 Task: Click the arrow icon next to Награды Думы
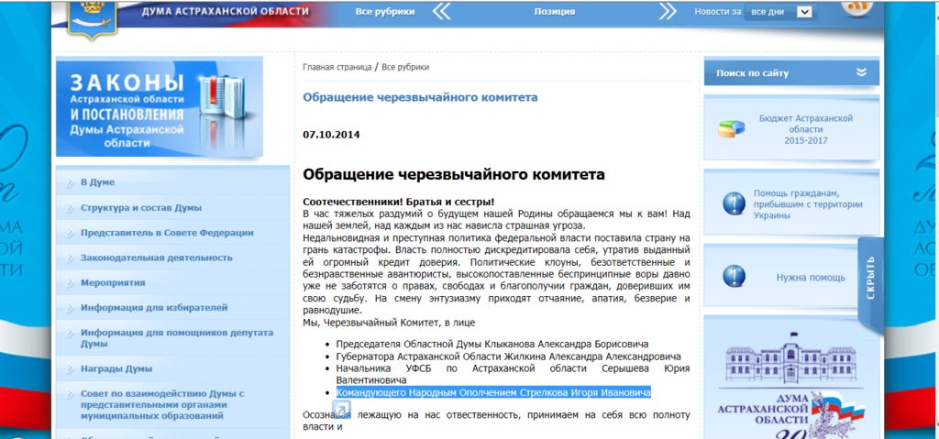[70, 369]
